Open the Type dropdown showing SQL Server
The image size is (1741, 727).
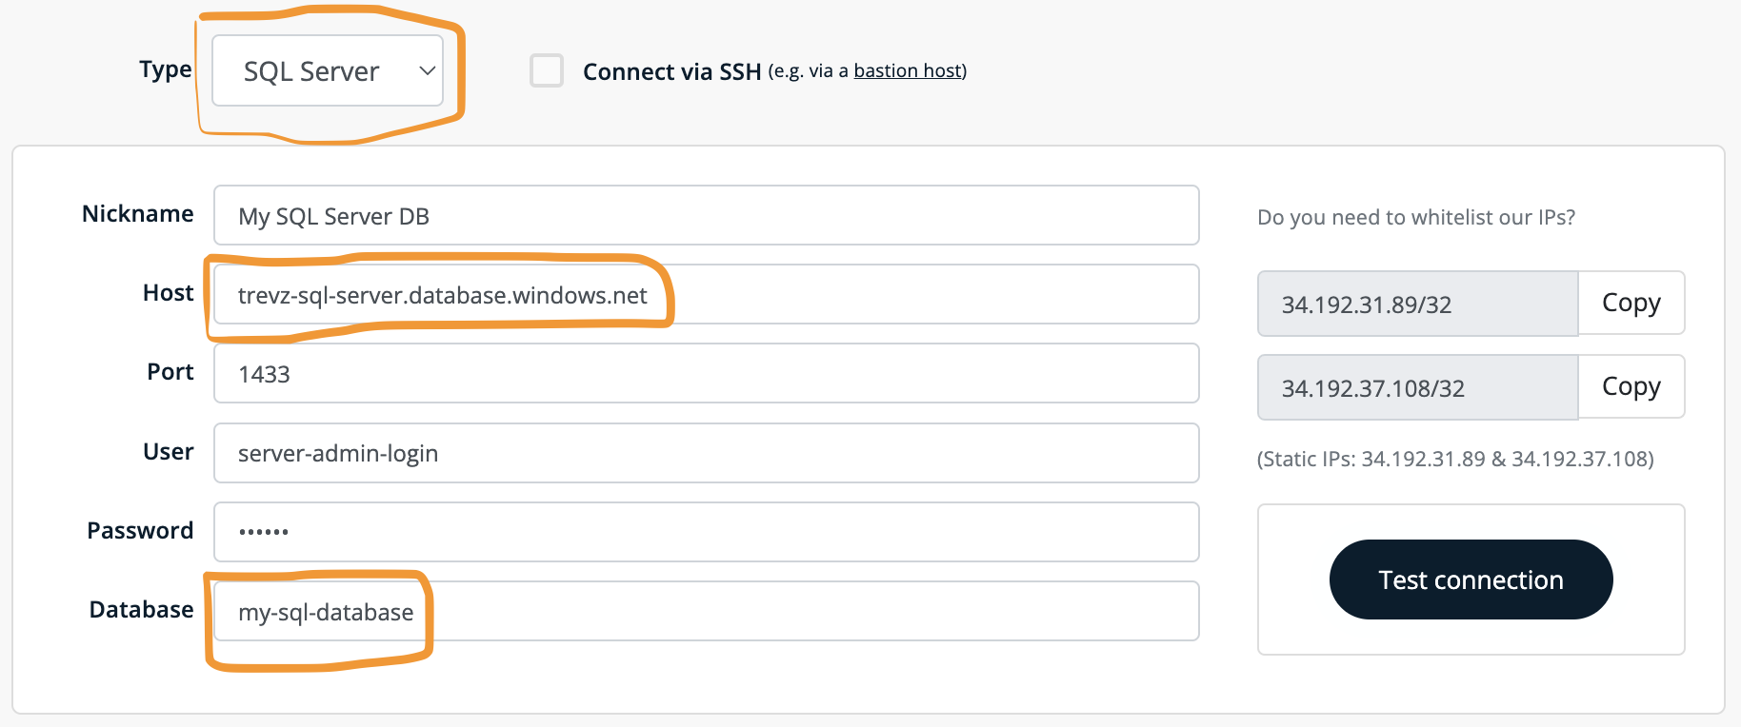coord(328,70)
